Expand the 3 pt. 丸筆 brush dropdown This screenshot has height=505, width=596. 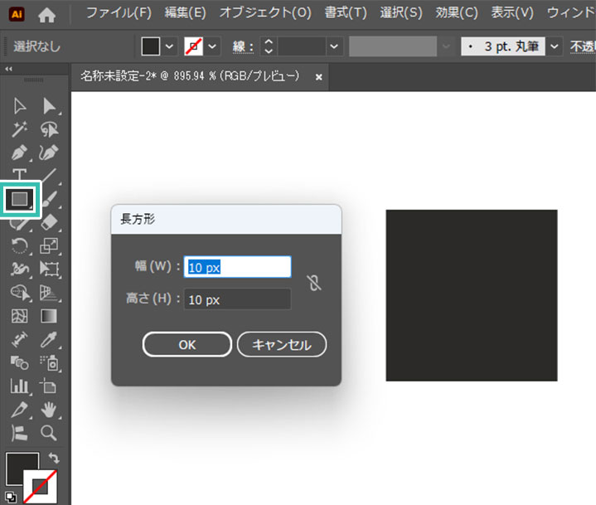pos(554,46)
